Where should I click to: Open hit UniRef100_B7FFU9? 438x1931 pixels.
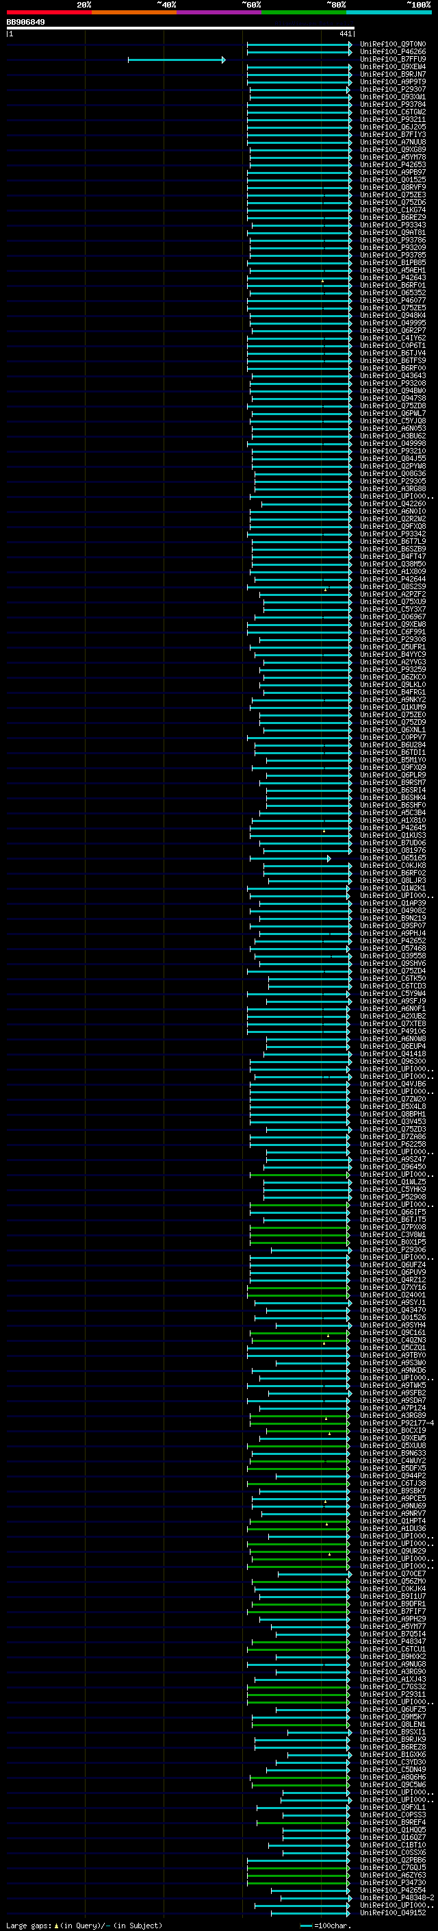click(x=393, y=59)
